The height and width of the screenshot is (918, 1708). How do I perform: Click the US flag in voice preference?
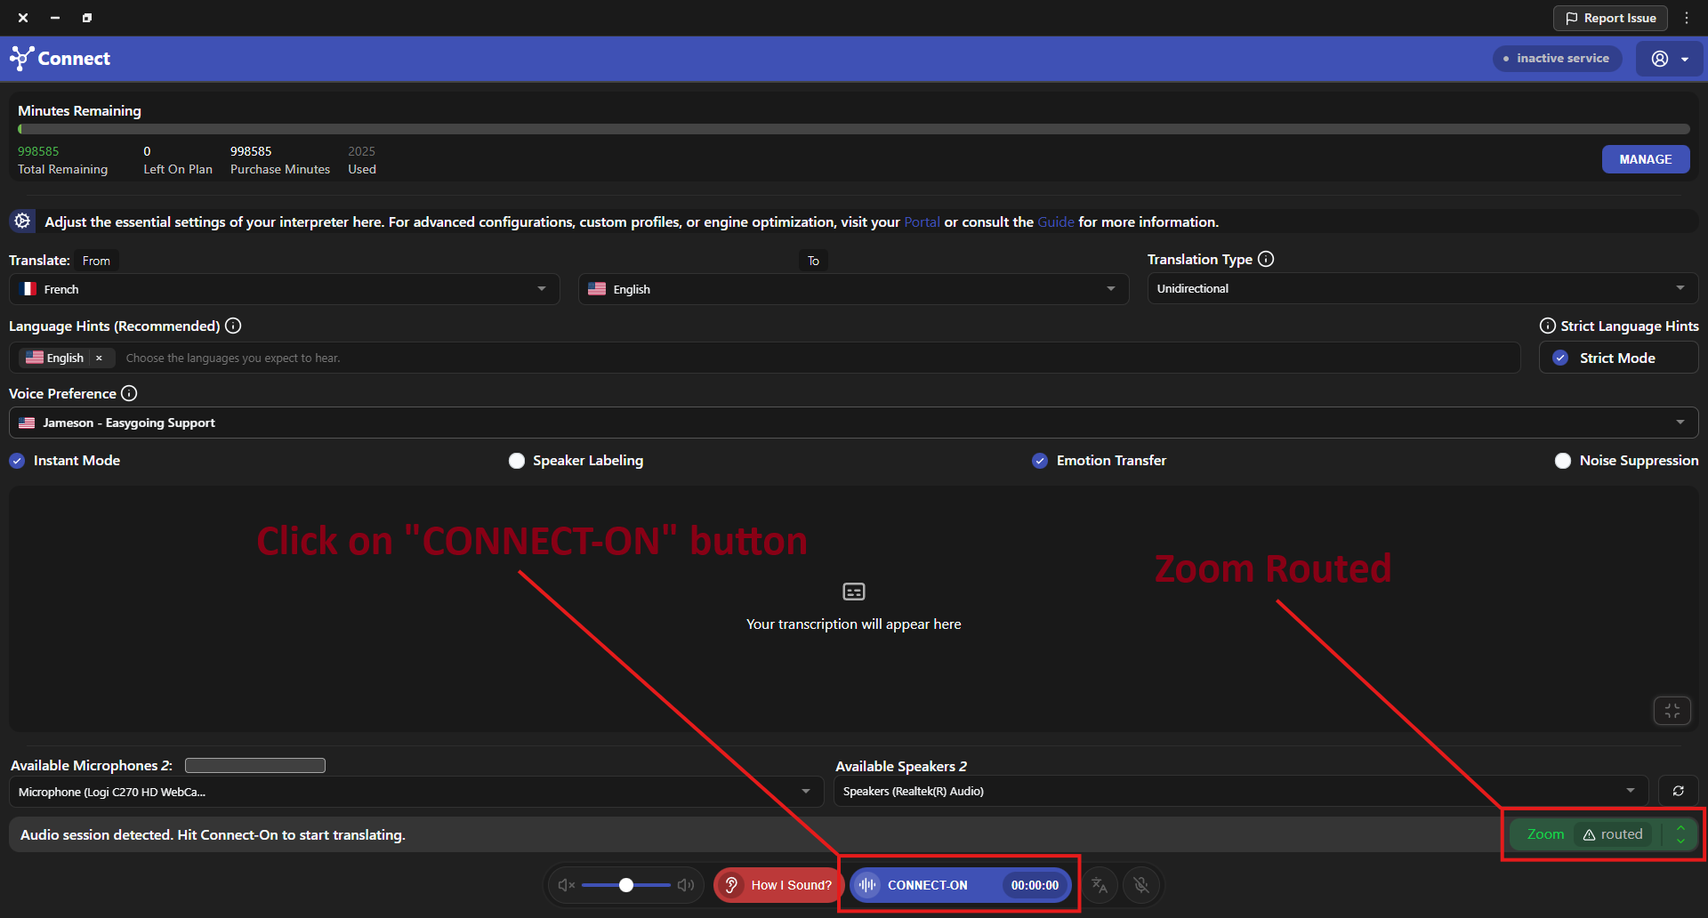(27, 423)
